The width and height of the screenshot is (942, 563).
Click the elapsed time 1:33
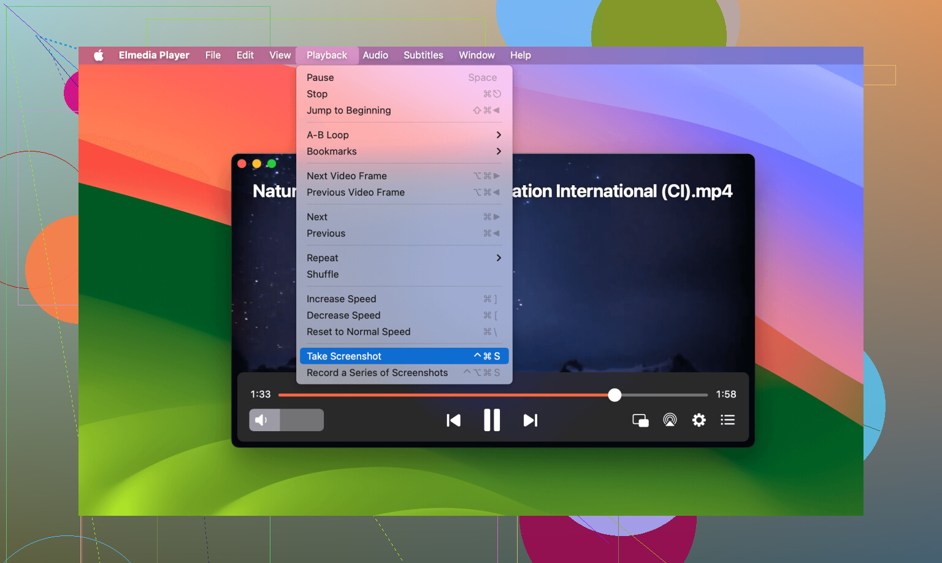261,394
